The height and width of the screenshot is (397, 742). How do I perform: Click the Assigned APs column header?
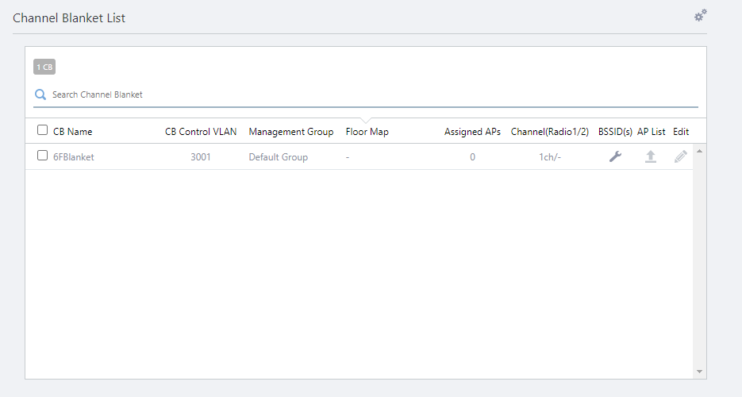[x=472, y=132]
